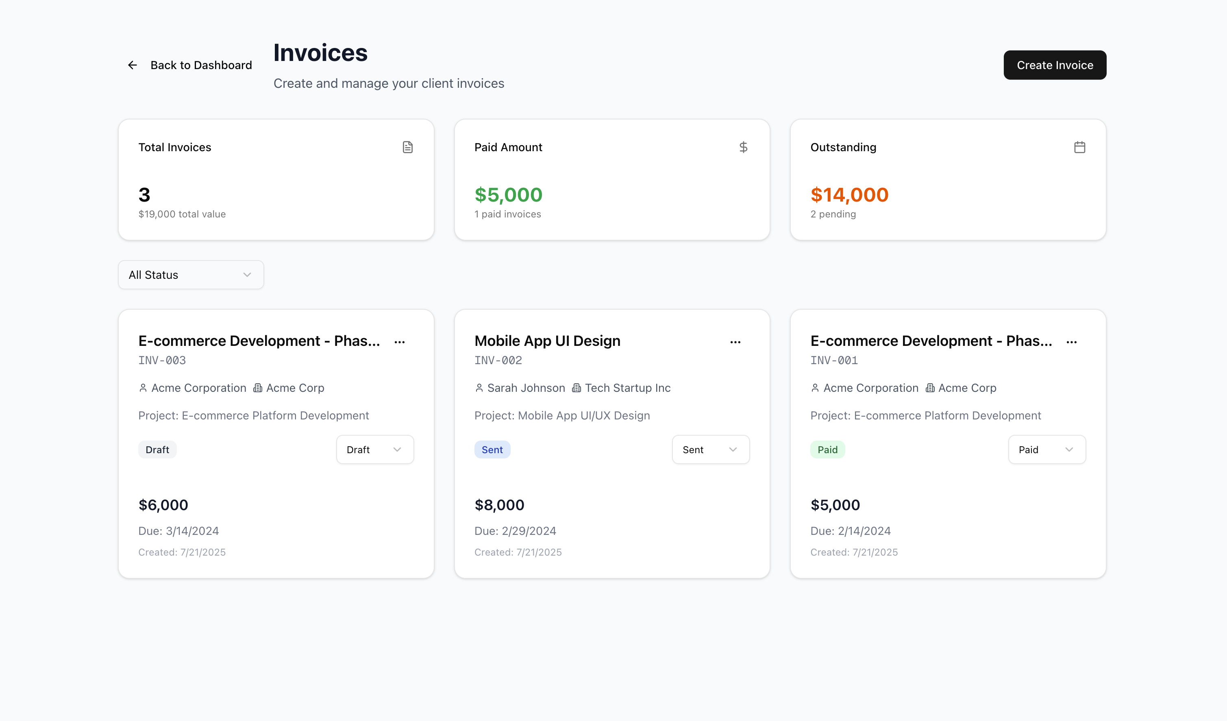The image size is (1227, 721).
Task: Click Project: Mobile App UI/UX Design text
Action: pyautogui.click(x=562, y=416)
